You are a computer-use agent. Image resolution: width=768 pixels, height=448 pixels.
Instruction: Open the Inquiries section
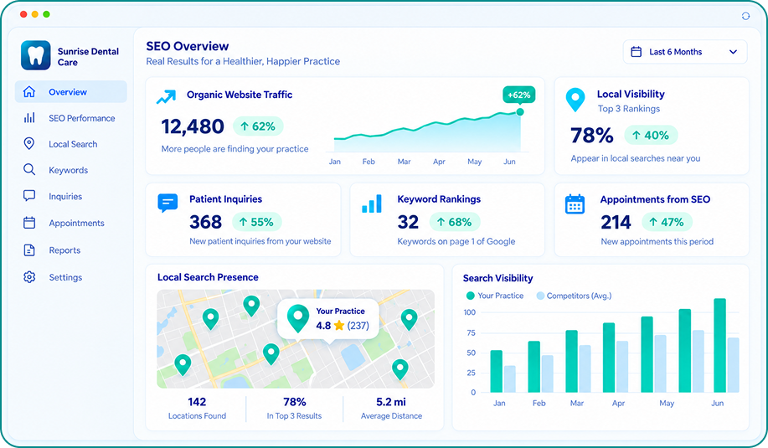[x=71, y=196]
